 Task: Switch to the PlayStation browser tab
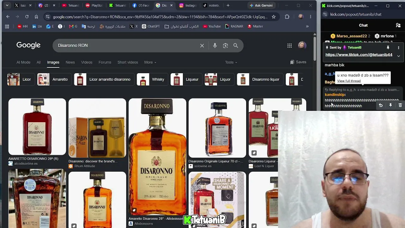tap(94, 5)
